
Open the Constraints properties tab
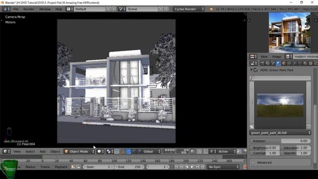coord(289,63)
